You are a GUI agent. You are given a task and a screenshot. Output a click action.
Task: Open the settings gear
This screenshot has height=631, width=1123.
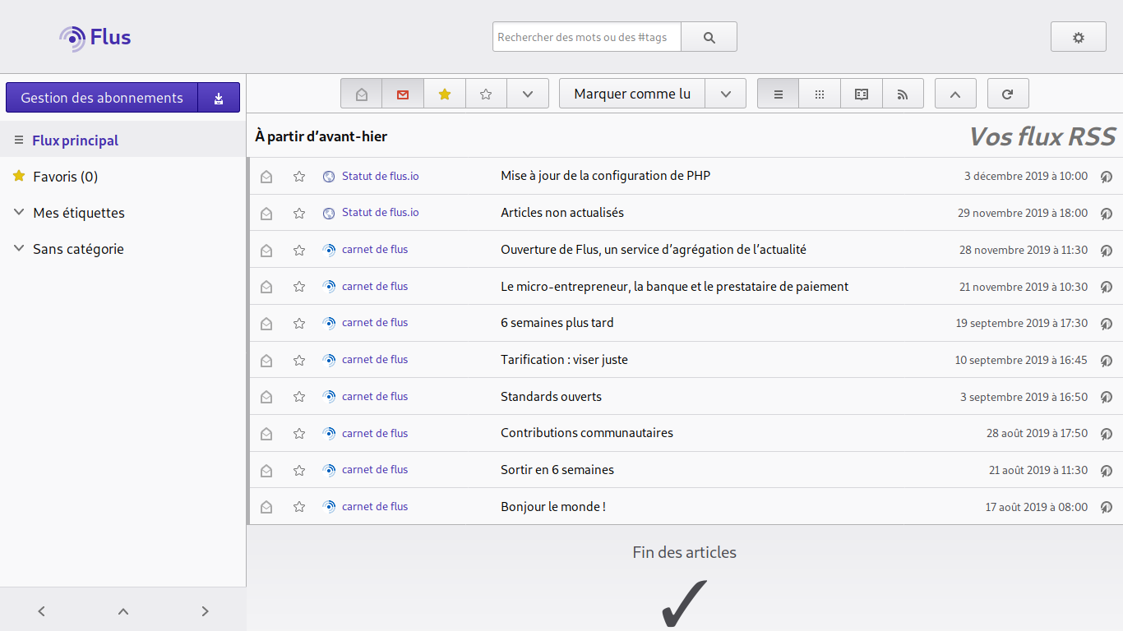click(x=1078, y=36)
